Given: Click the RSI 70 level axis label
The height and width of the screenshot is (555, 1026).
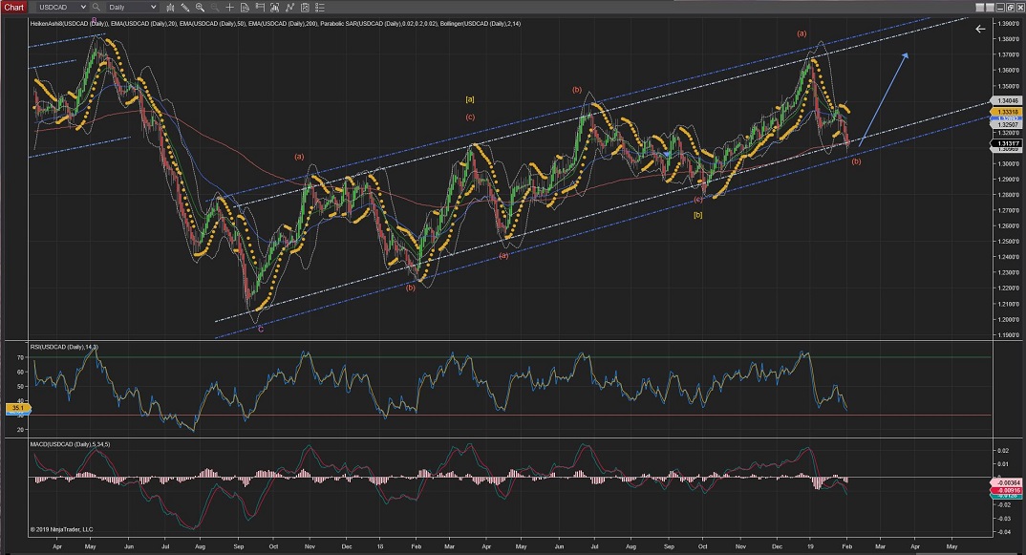Looking at the screenshot, I should point(20,358).
